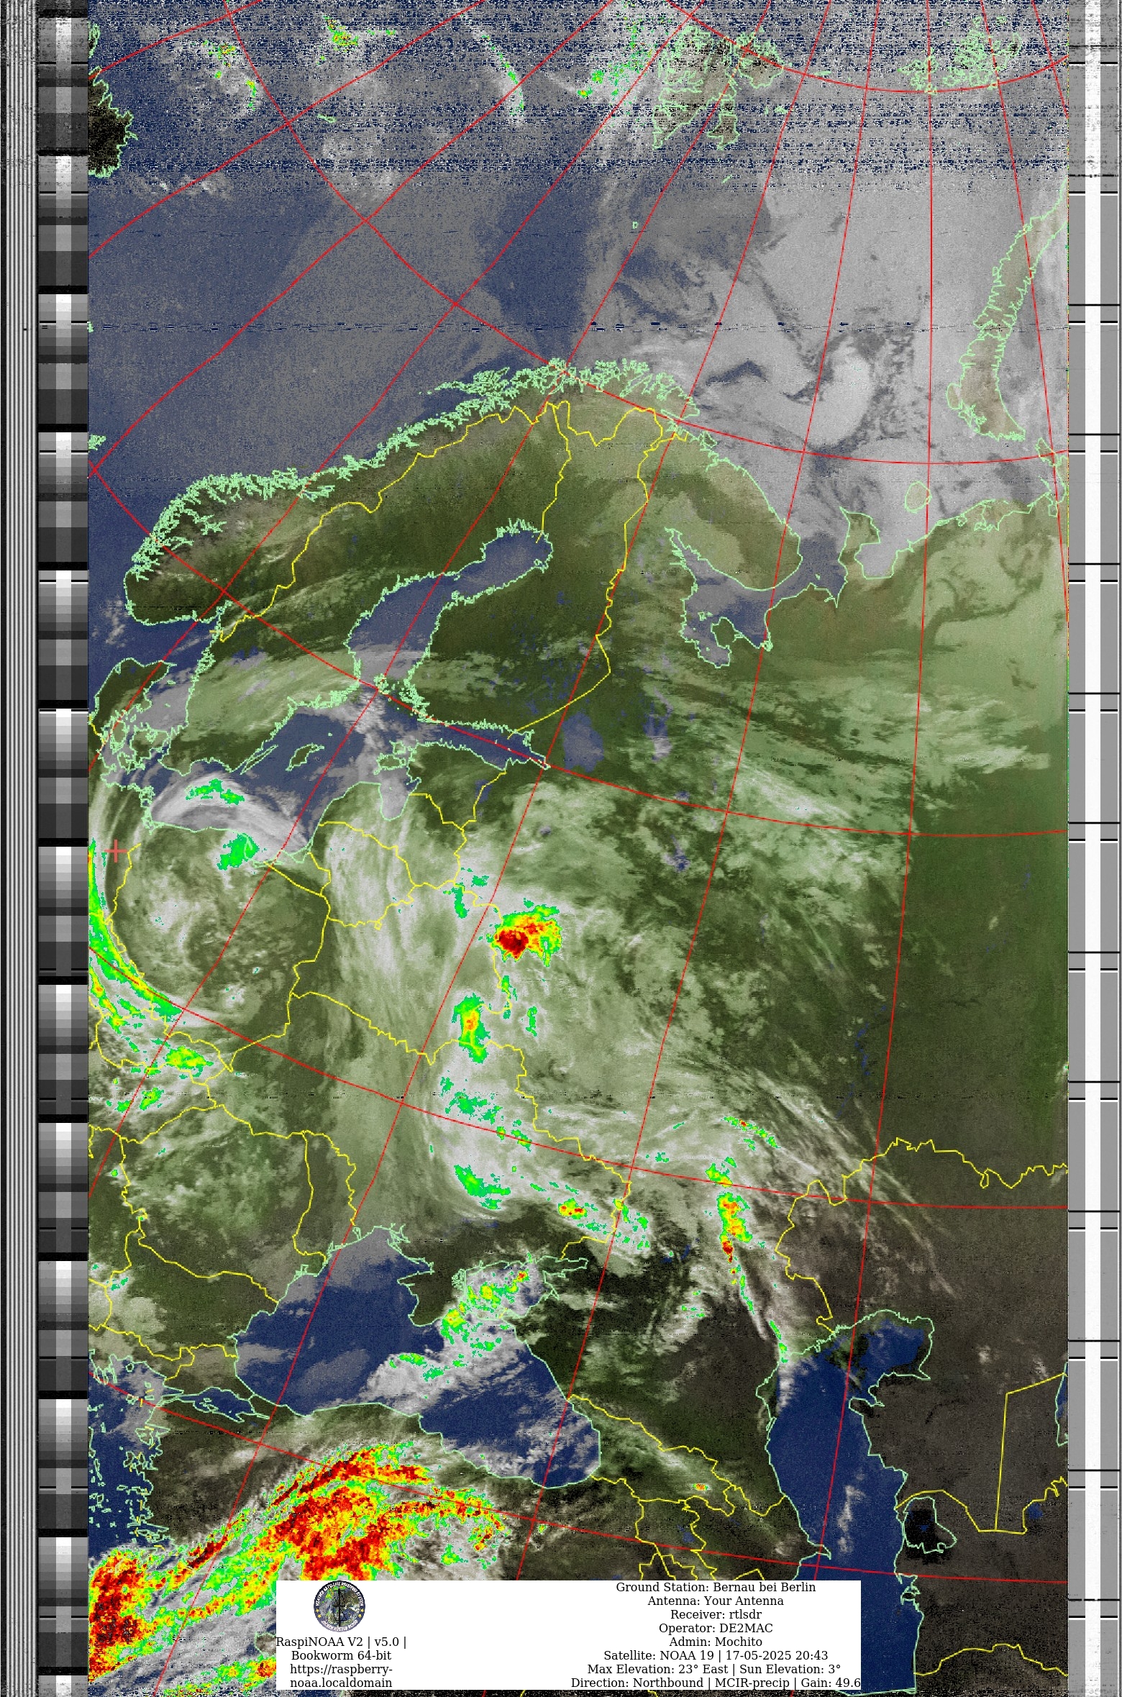Click the 'Antenna: Your Antenna' line
Screen dimensions: 1122x1697
pos(716,1601)
